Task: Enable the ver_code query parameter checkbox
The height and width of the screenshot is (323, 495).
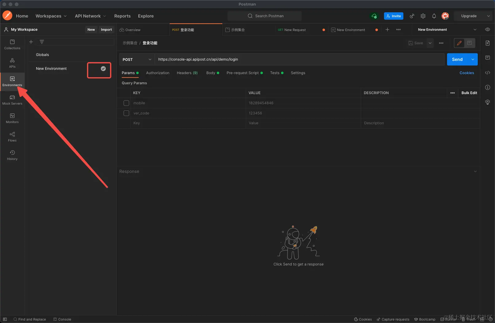Action: tap(126, 113)
